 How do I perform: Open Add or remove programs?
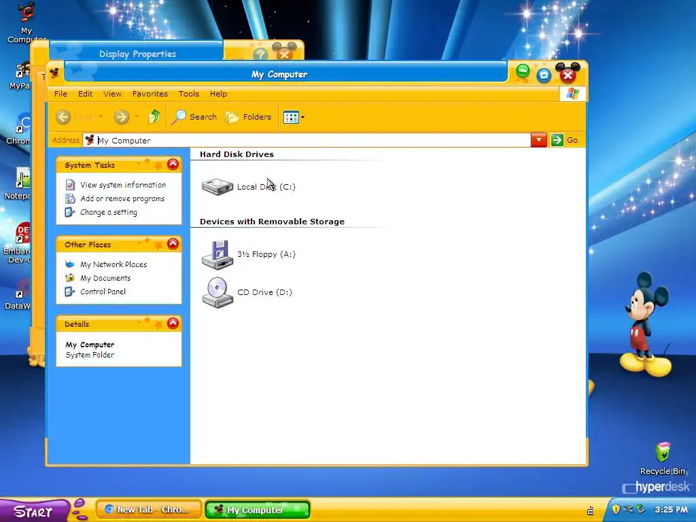tap(122, 199)
